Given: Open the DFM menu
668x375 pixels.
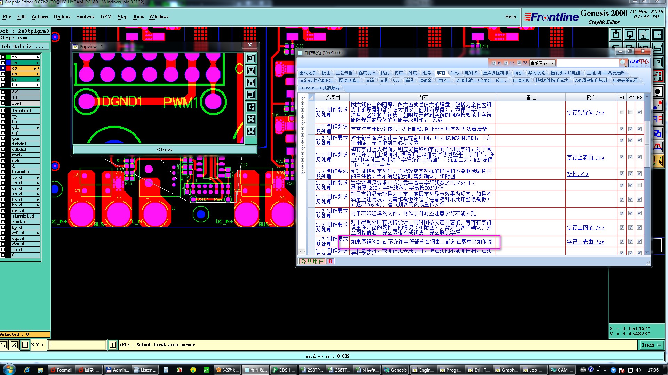Looking at the screenshot, I should click(x=106, y=17).
